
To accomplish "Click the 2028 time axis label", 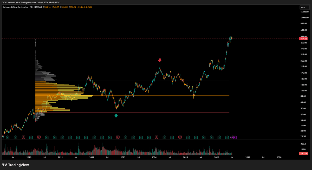I will (279, 157).
